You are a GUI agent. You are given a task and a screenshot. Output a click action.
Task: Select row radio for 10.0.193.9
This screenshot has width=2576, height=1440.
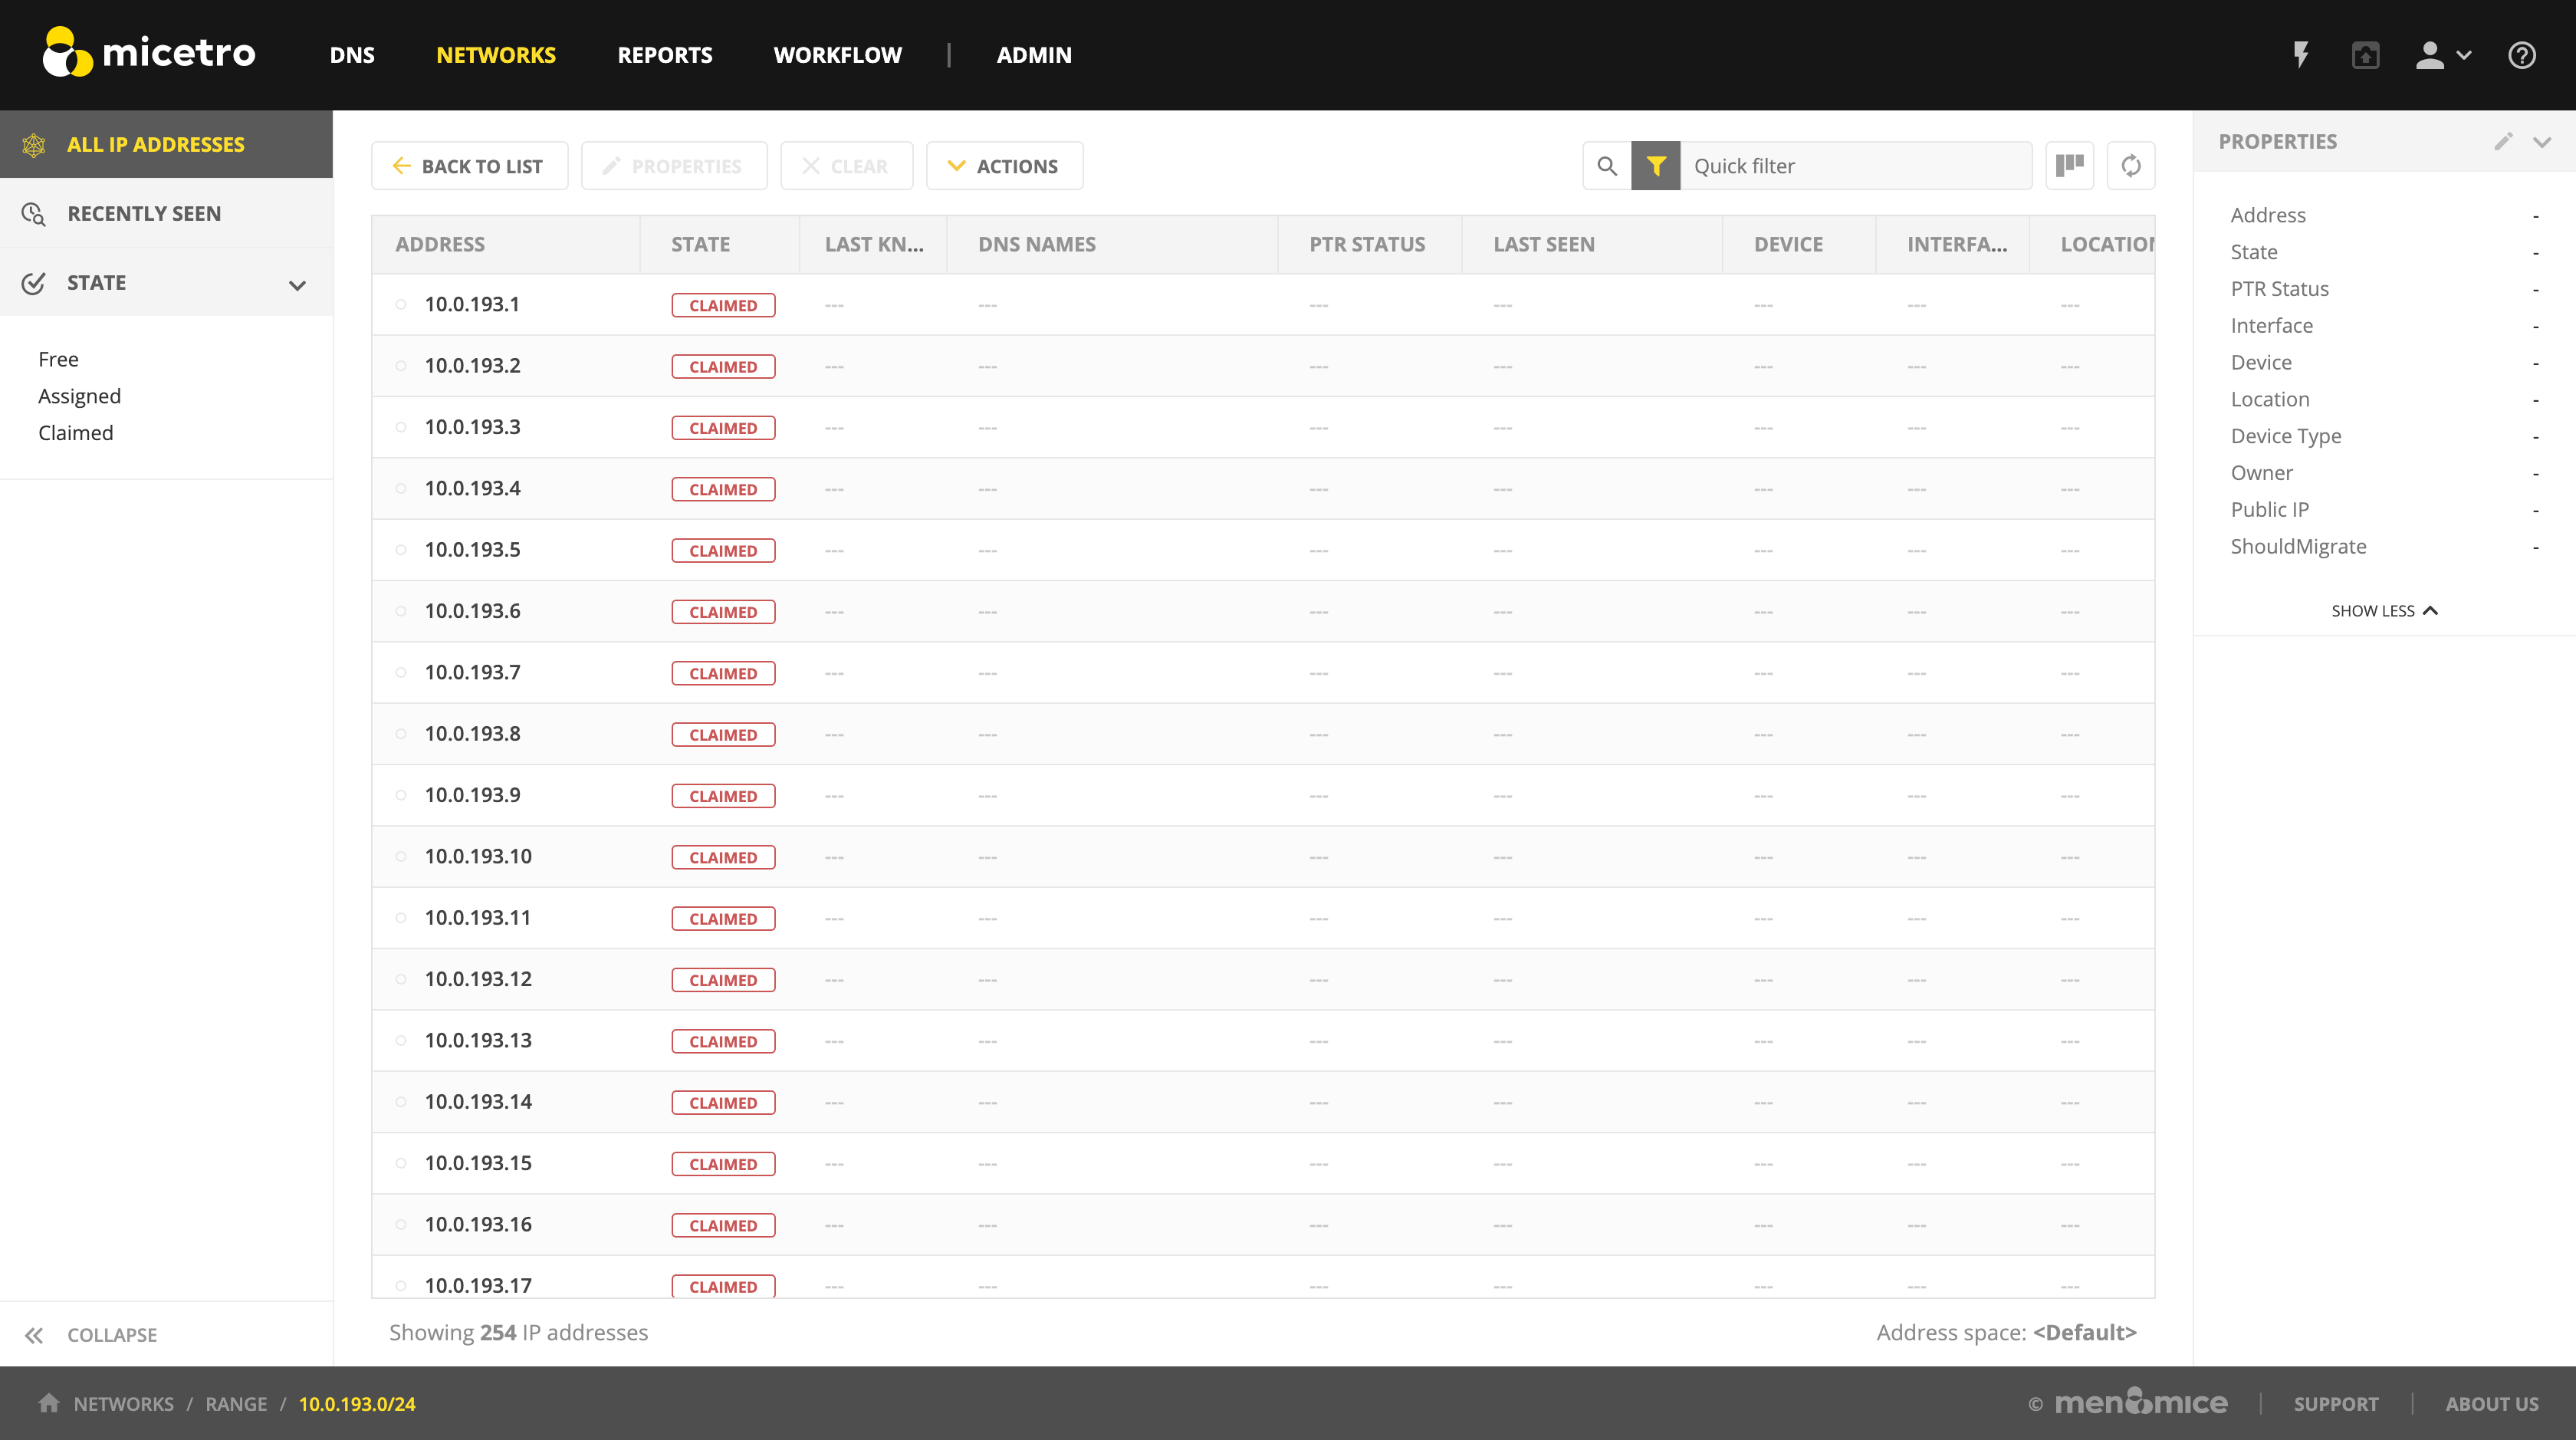click(x=401, y=796)
